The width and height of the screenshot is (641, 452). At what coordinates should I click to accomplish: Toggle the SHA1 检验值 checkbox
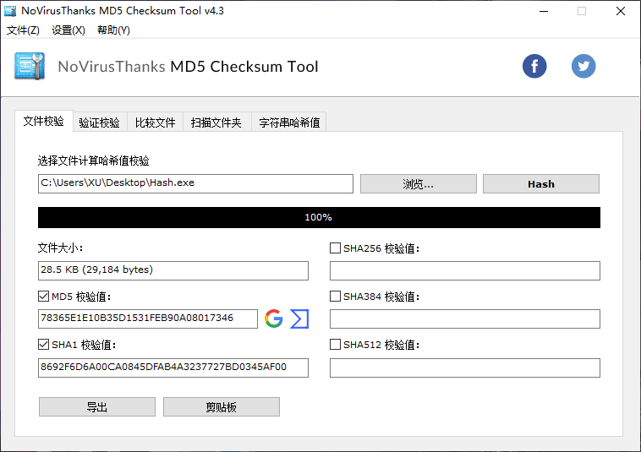point(43,345)
